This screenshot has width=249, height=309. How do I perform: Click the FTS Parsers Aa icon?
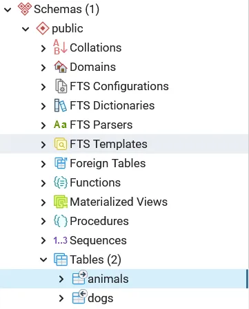pyautogui.click(x=60, y=125)
